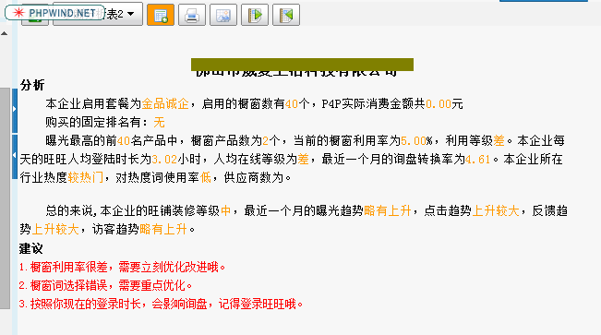Click the olive bar covering the company title
Screen dimensions: 601x335
302,65
